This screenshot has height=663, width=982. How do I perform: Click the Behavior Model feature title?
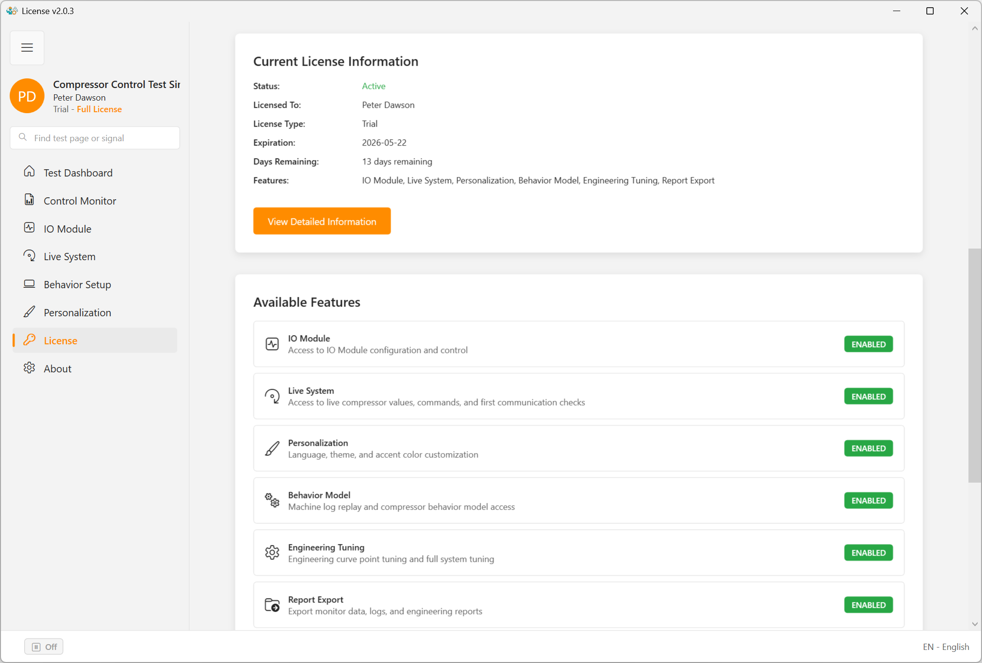319,495
